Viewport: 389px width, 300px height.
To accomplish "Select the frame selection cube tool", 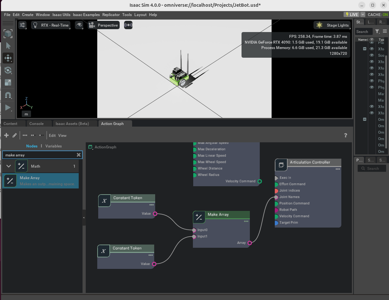I will coord(8,34).
